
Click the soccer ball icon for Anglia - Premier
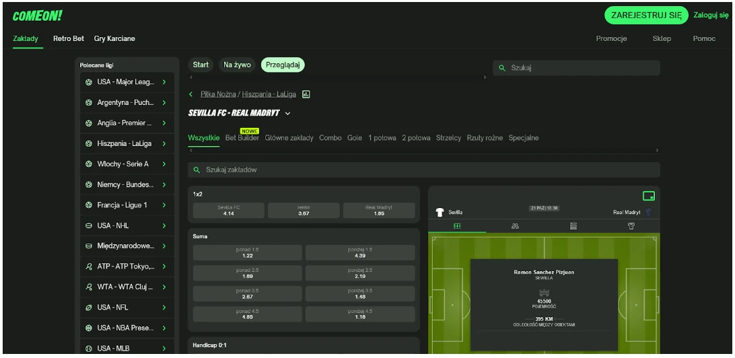89,123
